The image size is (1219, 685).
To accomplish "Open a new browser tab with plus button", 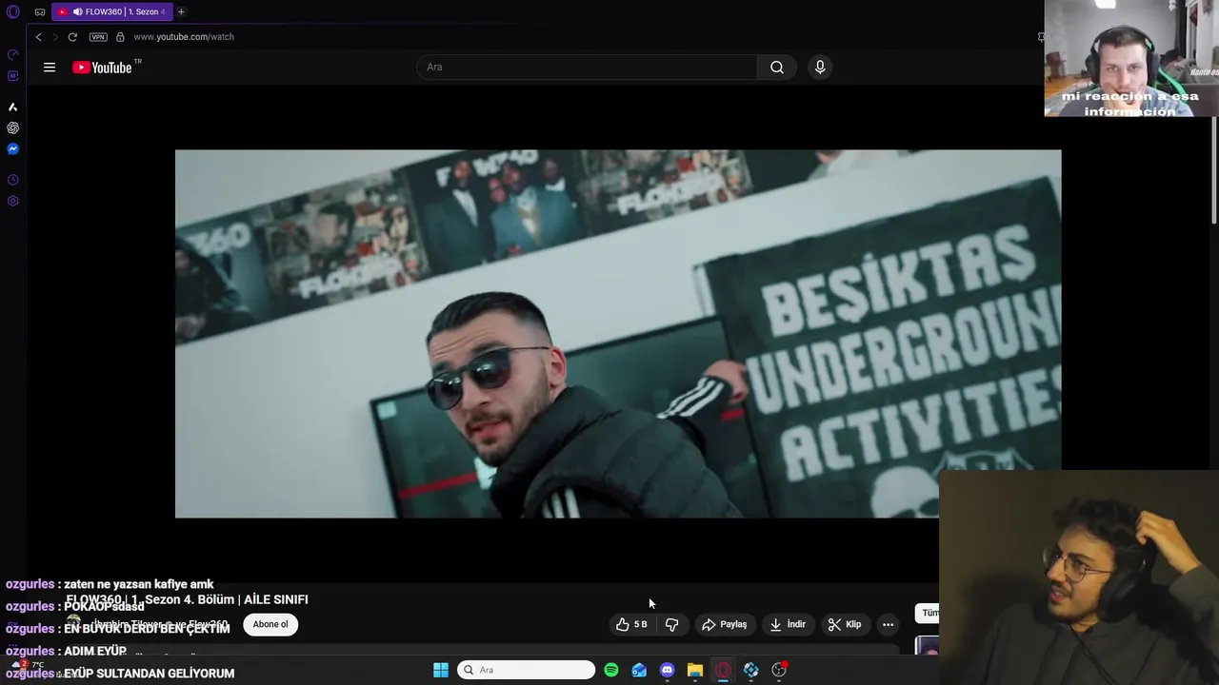I will [x=181, y=11].
